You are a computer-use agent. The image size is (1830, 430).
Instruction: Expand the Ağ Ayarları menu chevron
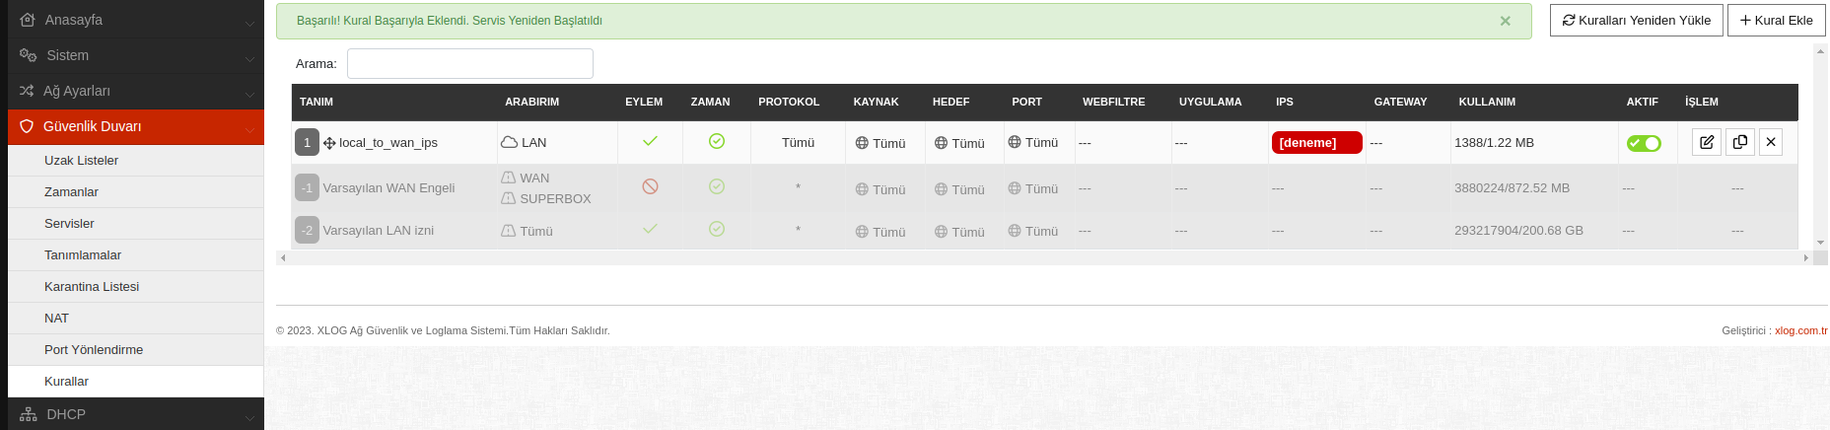tap(249, 93)
